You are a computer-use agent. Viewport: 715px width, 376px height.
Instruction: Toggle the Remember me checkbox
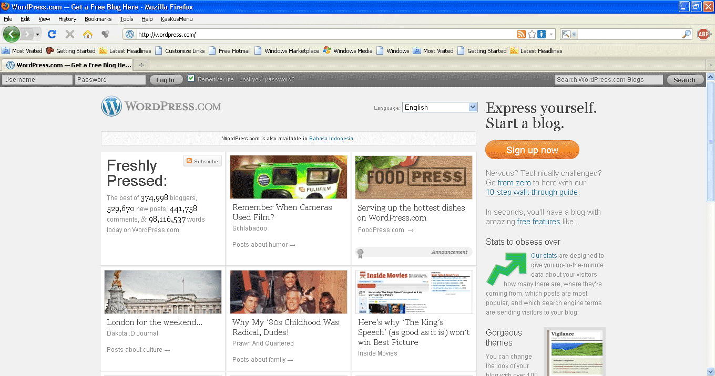tap(191, 78)
